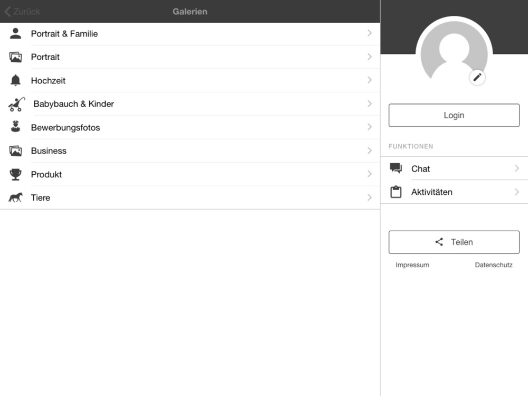Share via the Teilen button

pyautogui.click(x=454, y=242)
